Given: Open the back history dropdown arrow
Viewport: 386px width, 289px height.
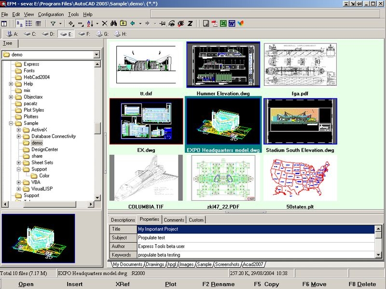Looking at the screenshot, I should coord(140,24).
